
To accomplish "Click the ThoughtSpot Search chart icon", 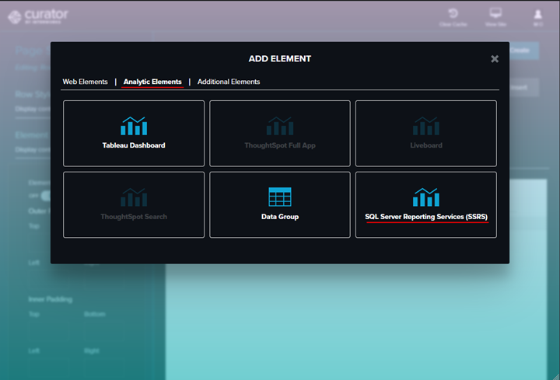I will click(134, 197).
